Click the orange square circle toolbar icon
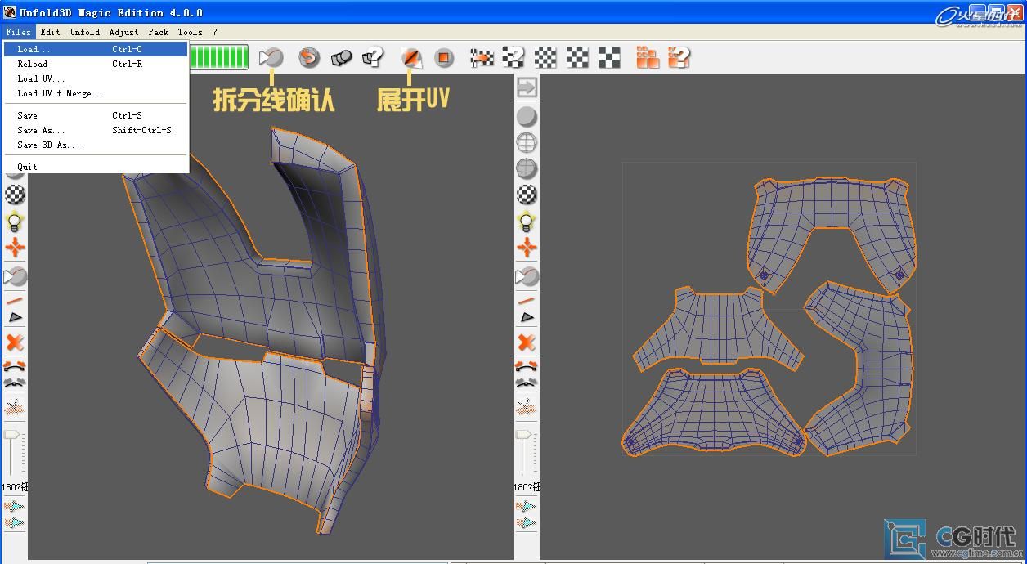This screenshot has height=564, width=1027. [x=444, y=57]
